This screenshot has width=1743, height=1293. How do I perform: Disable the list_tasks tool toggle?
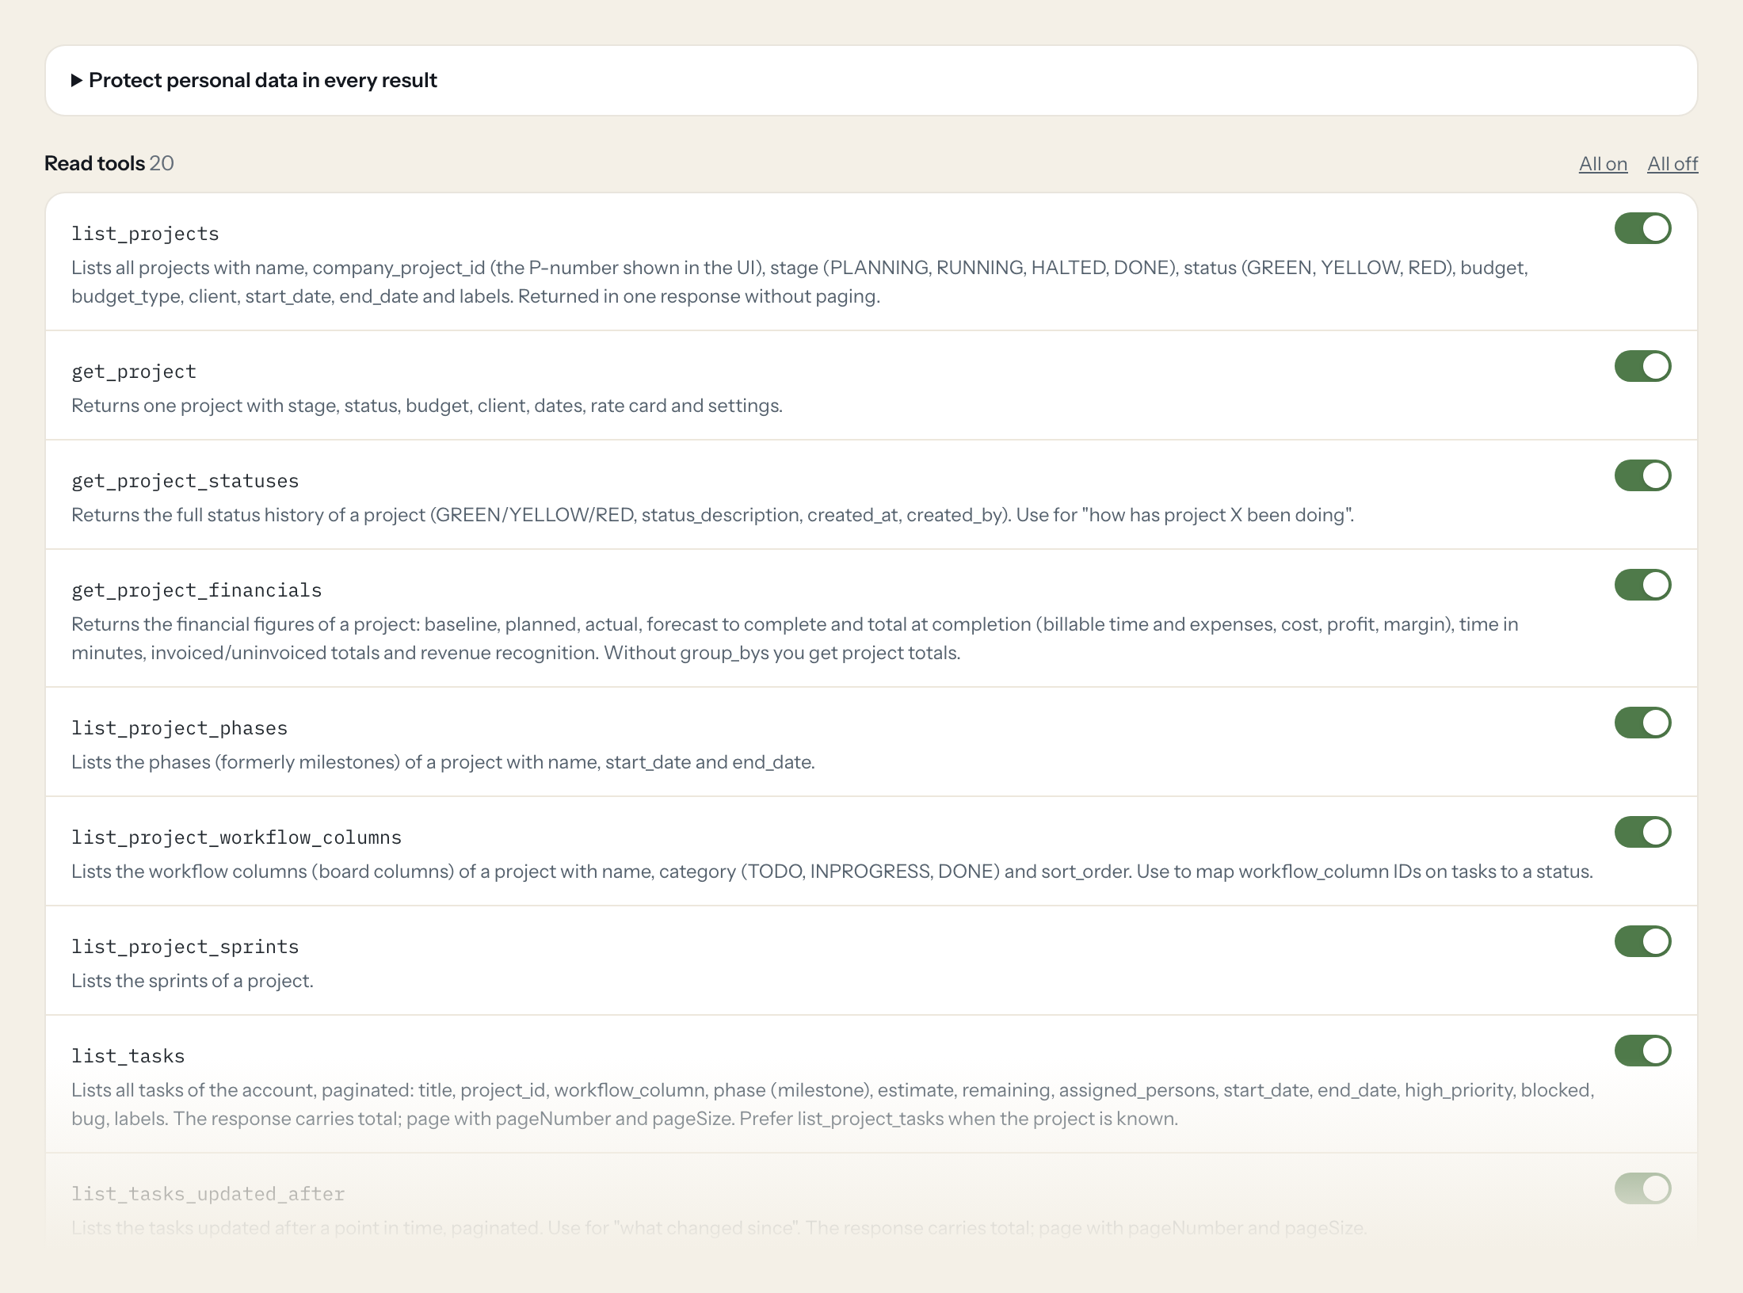point(1642,1051)
